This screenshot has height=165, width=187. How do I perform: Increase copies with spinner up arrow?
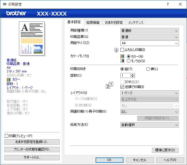click(x=132, y=74)
